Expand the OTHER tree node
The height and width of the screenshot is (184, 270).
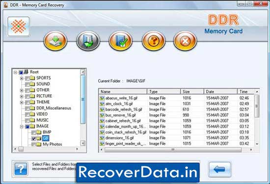pos(22,90)
